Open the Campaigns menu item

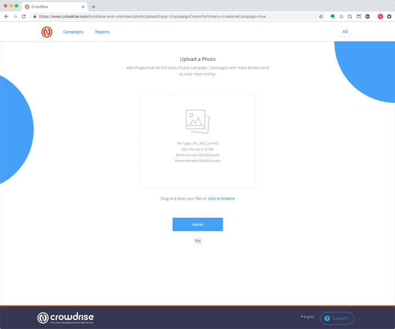tap(73, 32)
